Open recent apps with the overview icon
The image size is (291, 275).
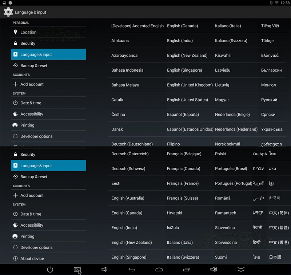coord(187,270)
